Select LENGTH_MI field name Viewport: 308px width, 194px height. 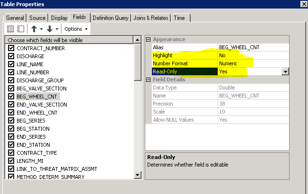30,161
